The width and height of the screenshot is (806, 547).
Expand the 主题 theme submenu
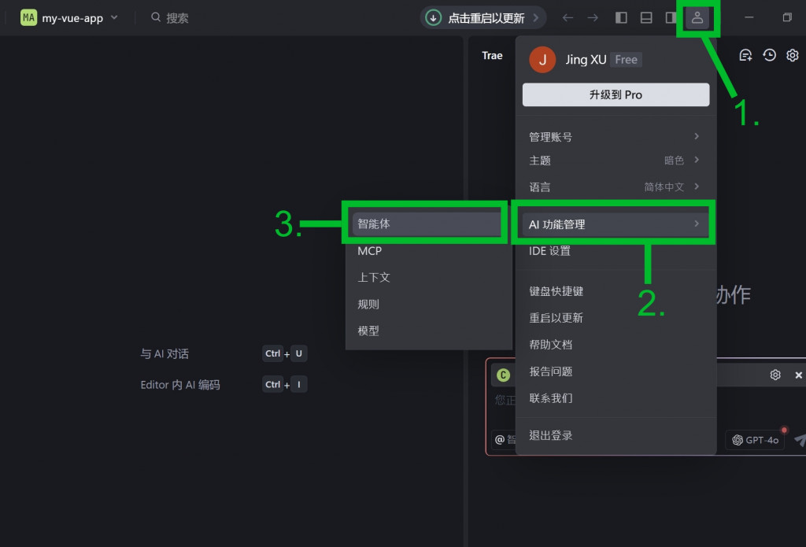(x=616, y=161)
